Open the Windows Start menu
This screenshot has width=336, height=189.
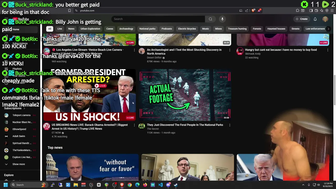6,185
